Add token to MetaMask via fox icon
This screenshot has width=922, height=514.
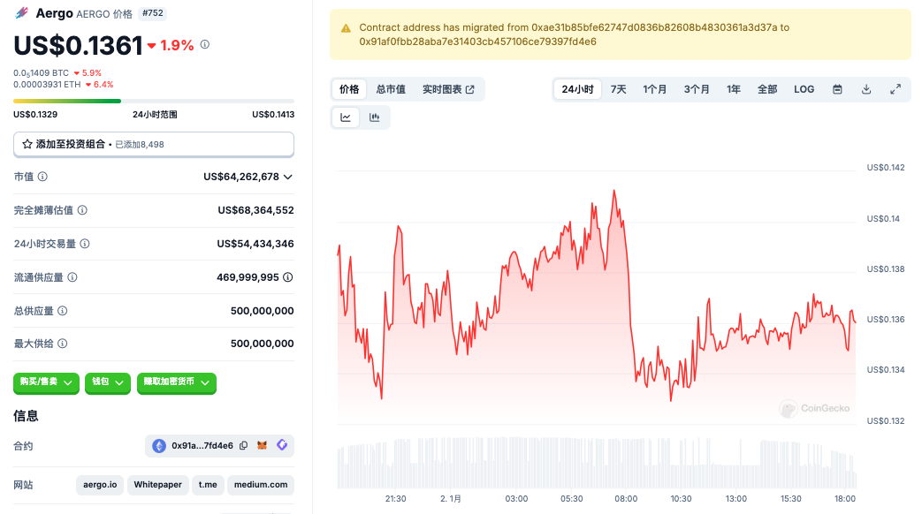coord(263,446)
